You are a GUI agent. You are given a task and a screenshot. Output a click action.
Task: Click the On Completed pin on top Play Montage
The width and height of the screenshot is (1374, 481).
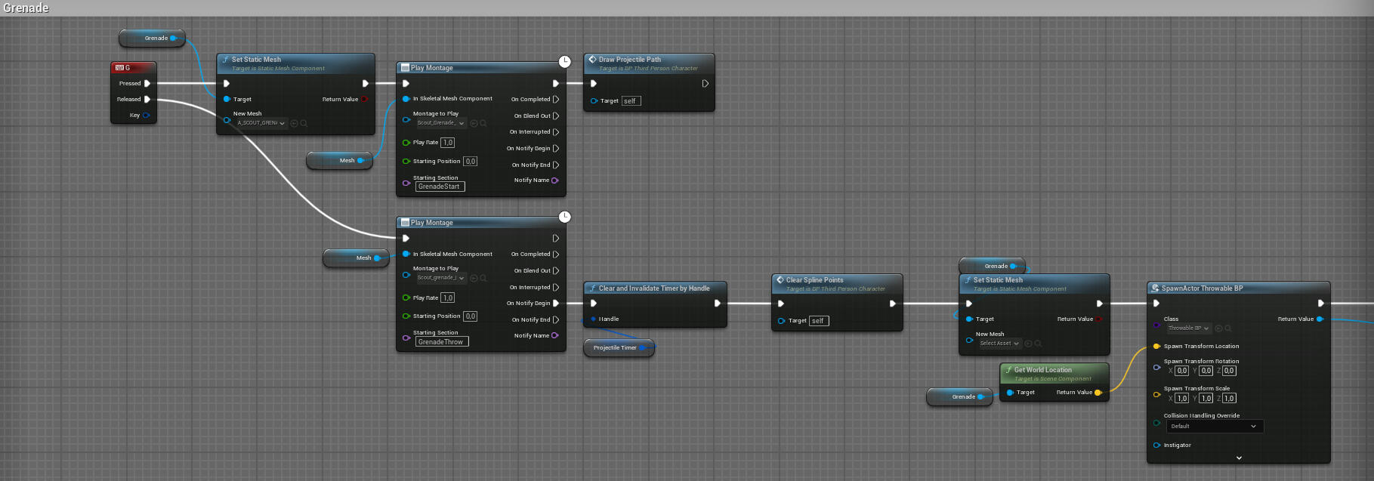point(556,100)
